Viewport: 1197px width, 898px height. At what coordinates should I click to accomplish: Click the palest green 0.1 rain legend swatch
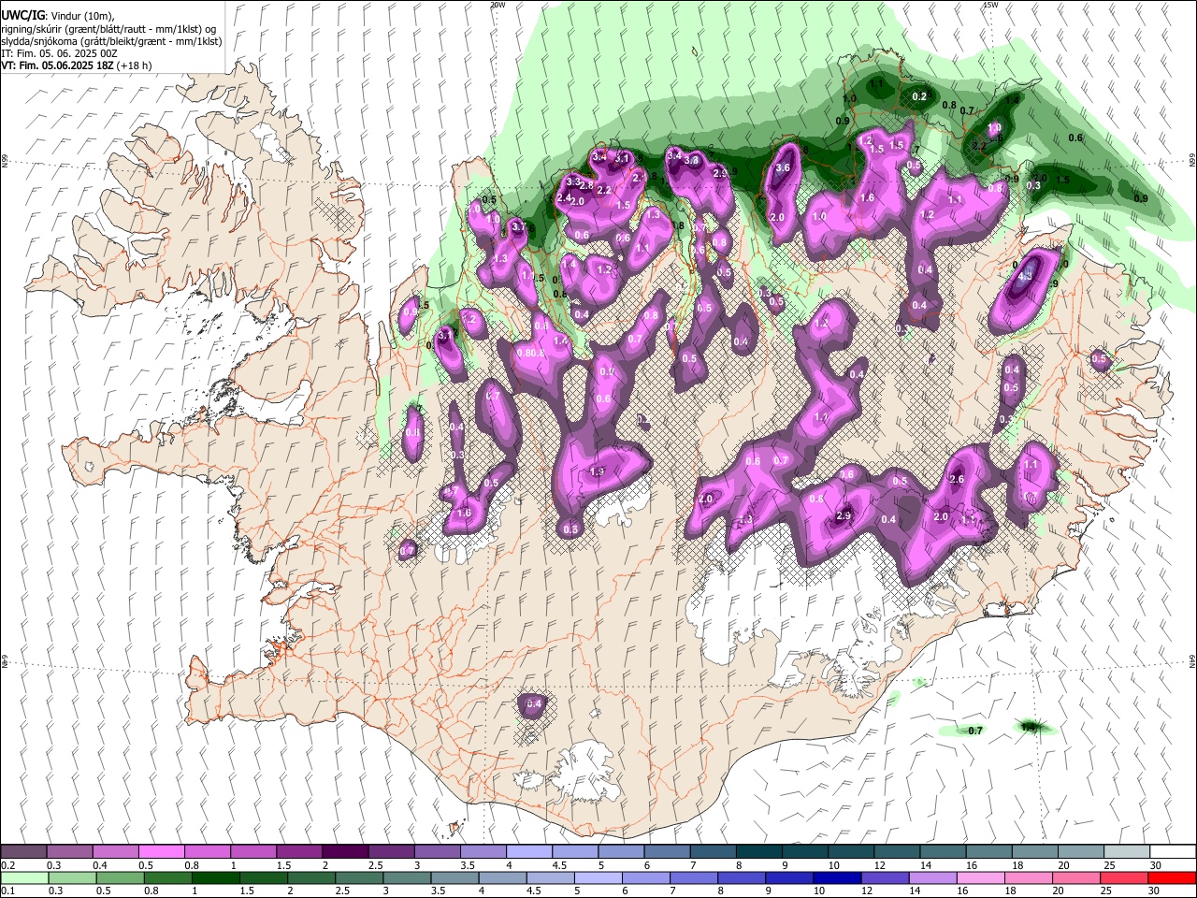[24, 877]
